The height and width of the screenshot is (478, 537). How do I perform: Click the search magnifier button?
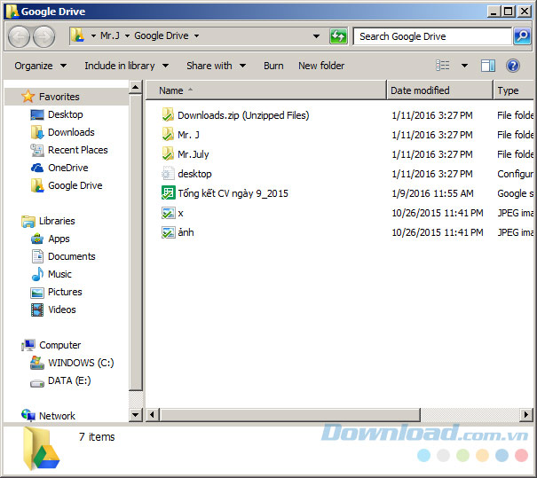(x=522, y=36)
